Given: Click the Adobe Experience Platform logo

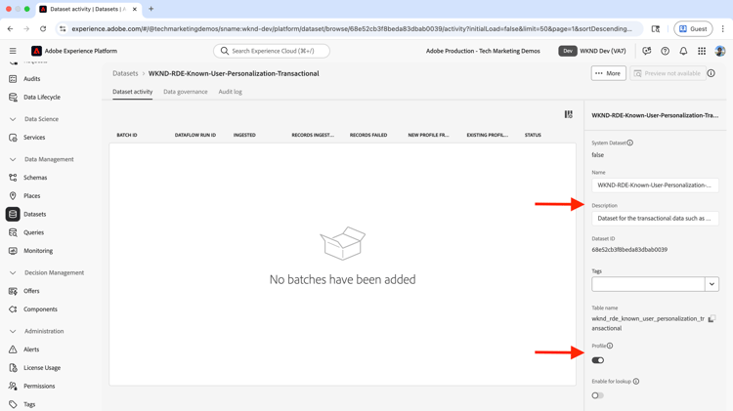Looking at the screenshot, I should pyautogui.click(x=36, y=51).
